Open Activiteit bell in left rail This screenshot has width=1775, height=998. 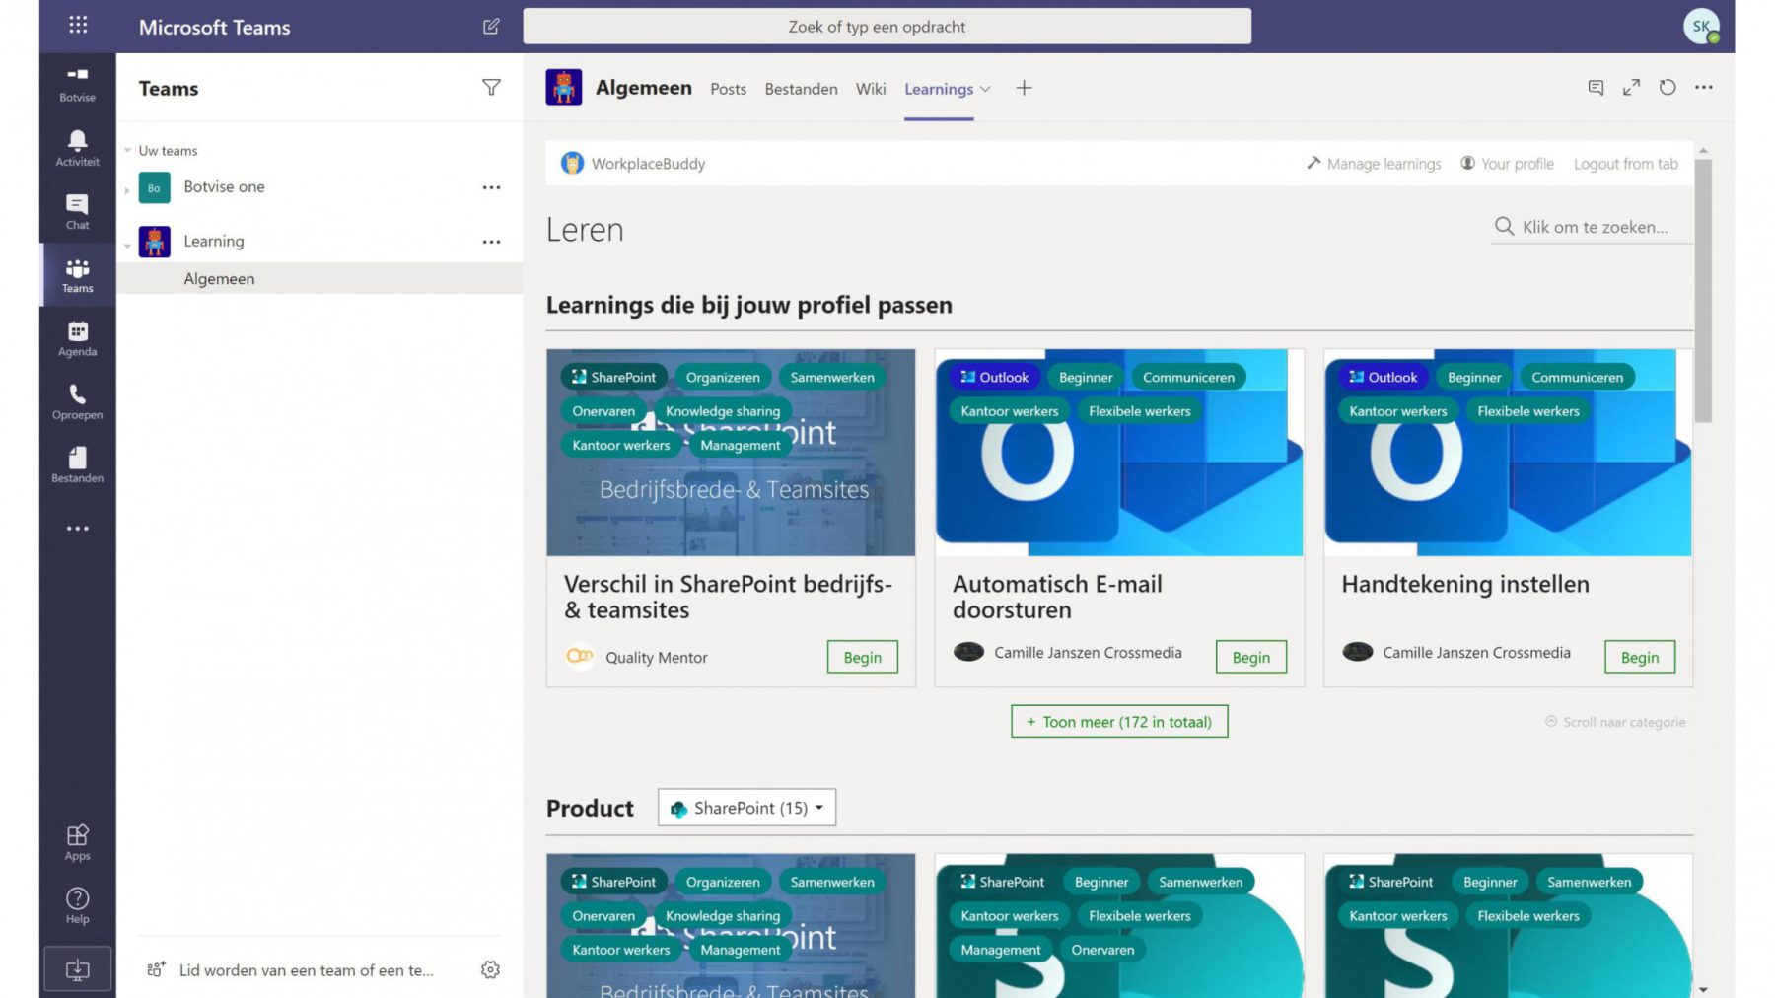pyautogui.click(x=77, y=148)
